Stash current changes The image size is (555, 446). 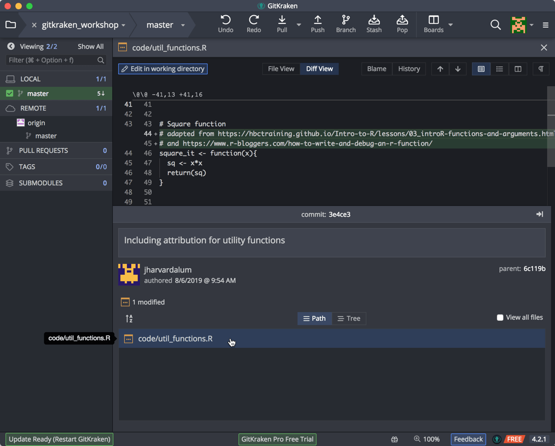point(374,24)
